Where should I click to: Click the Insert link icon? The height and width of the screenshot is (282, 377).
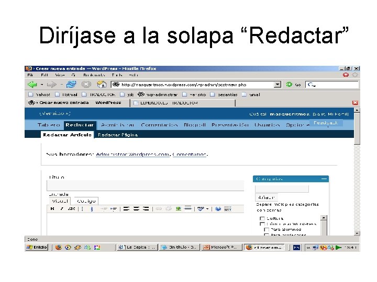click(x=159, y=209)
